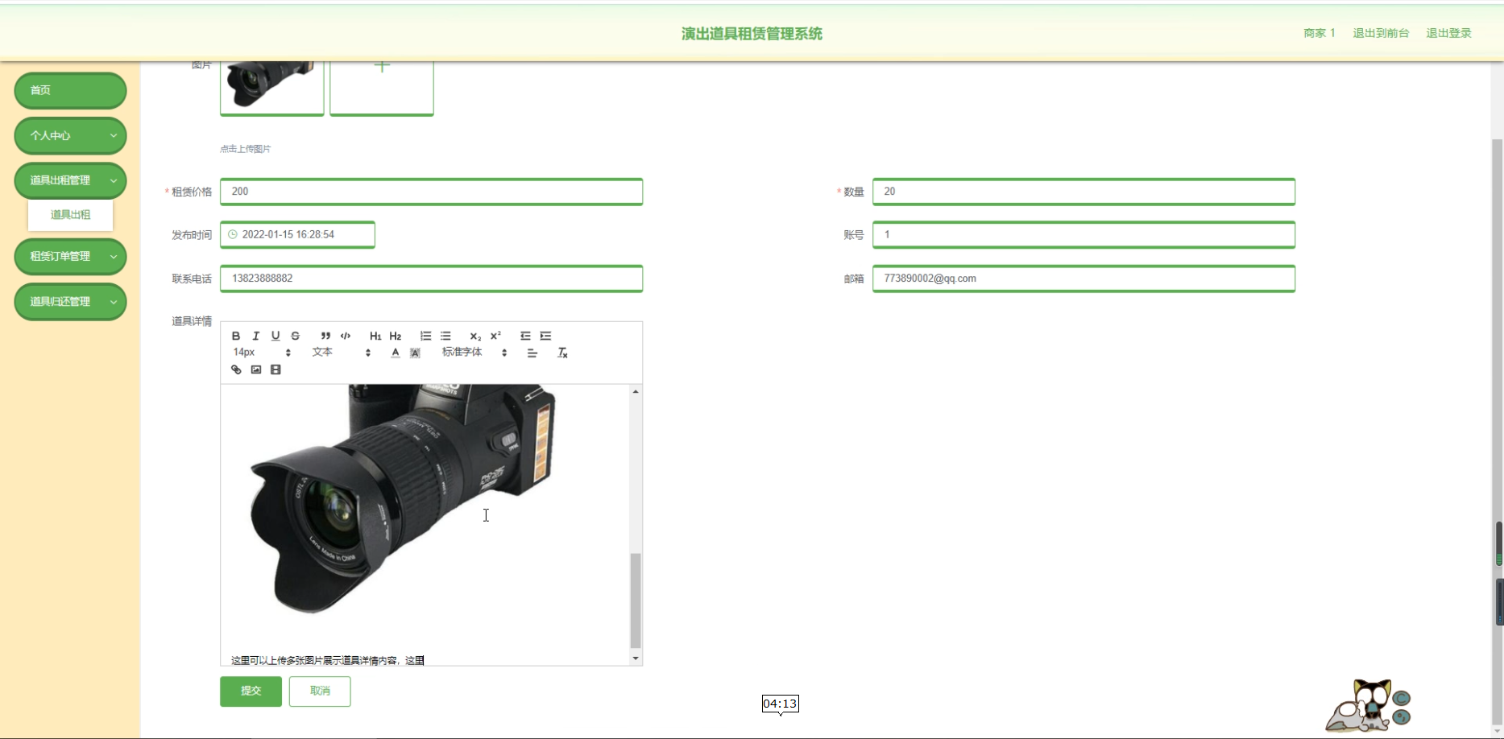
Task: Focus the 租赁价格 price field
Action: coord(431,192)
